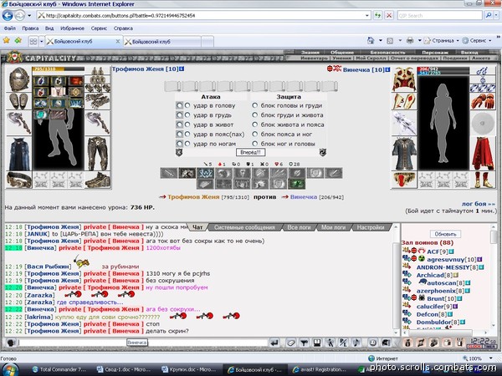This screenshot has height=376, width=502.
Task: Expand the zoom level 100% dropdown
Action: [491, 358]
